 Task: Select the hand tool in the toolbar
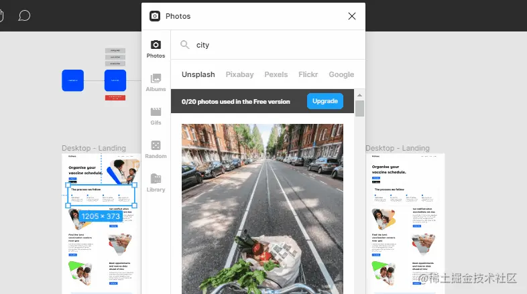tap(1, 16)
